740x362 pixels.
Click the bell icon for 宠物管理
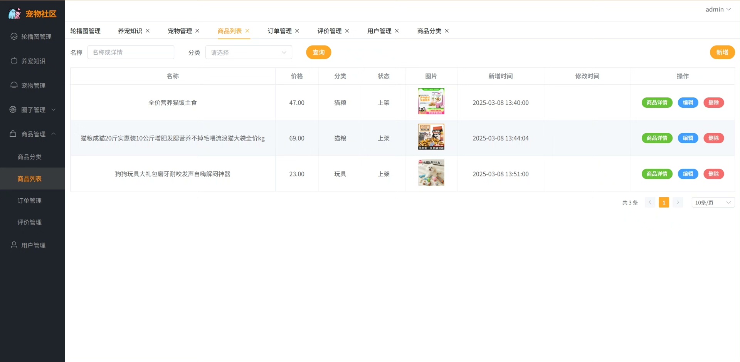[x=14, y=85]
